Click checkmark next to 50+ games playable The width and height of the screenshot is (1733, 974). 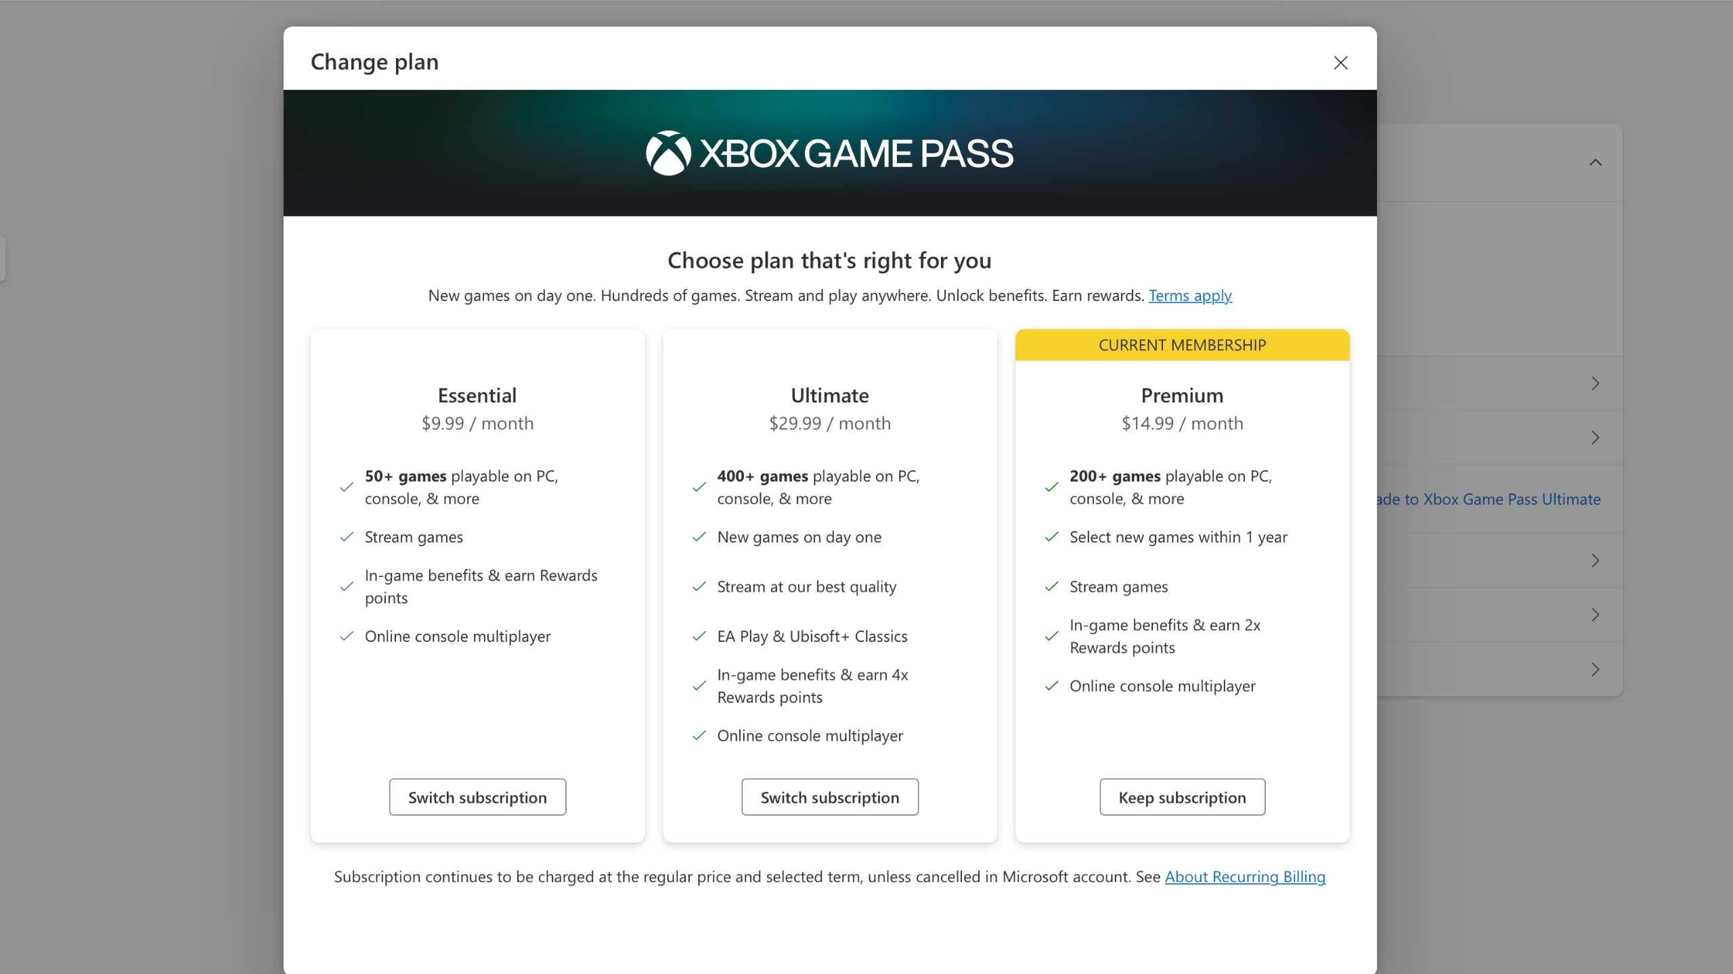(x=347, y=487)
